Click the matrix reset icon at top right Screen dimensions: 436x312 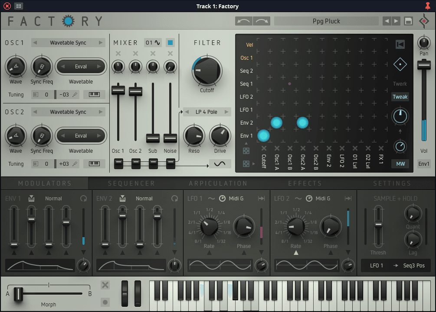click(400, 45)
